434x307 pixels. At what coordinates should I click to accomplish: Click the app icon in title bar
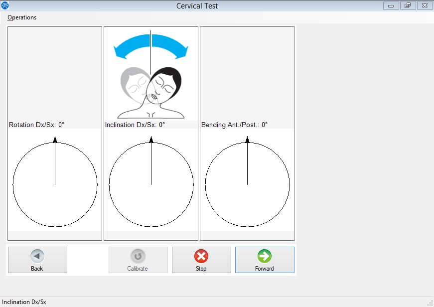4,5
